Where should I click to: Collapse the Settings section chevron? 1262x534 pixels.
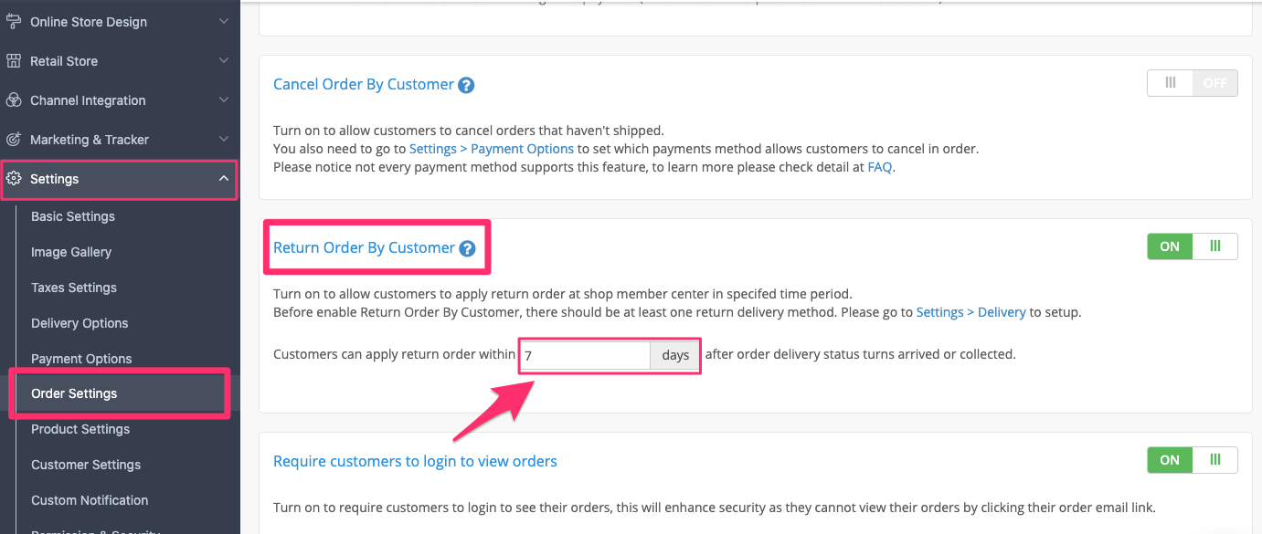224,179
